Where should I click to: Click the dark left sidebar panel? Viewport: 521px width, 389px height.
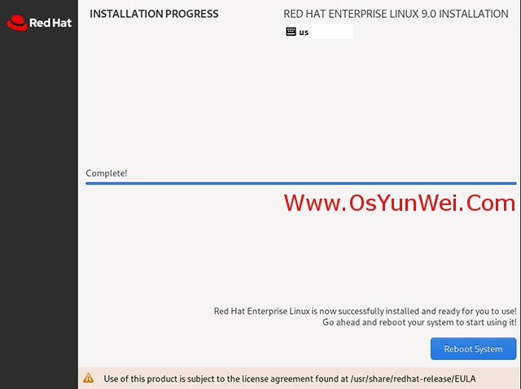tap(39, 199)
